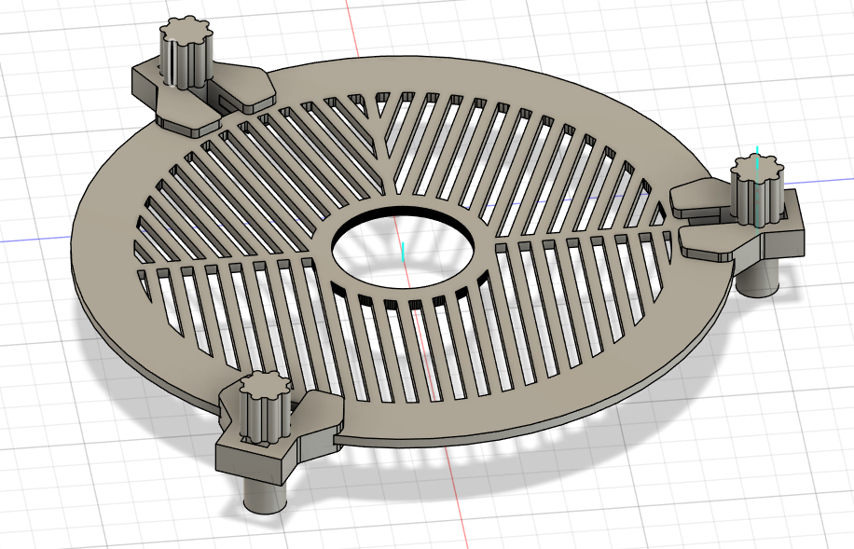The width and height of the screenshot is (854, 549).
Task: Click the cylindrical peg beneath the bottom clamp
Action: coord(265,495)
